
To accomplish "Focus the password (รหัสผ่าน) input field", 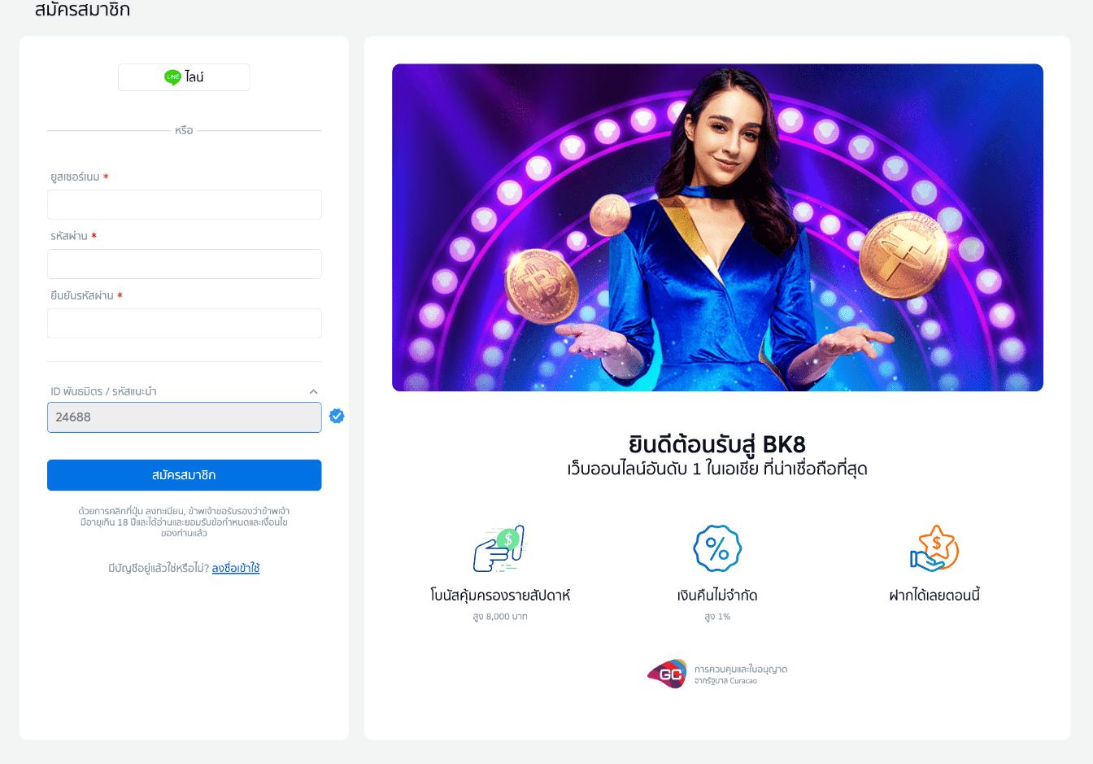I will 185,264.
